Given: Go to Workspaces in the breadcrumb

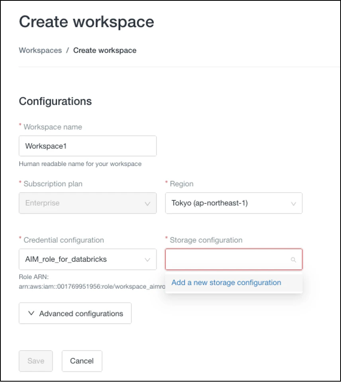Looking at the screenshot, I should (x=40, y=50).
